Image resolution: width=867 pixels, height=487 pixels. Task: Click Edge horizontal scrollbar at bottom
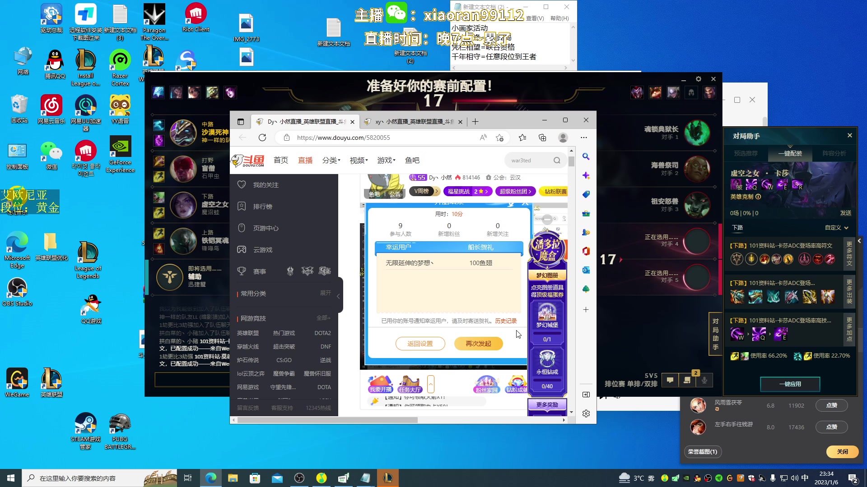tap(327, 420)
